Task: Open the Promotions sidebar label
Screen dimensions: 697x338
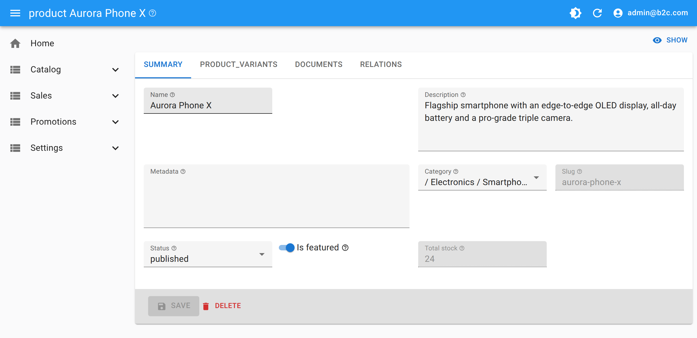Action: [x=53, y=122]
